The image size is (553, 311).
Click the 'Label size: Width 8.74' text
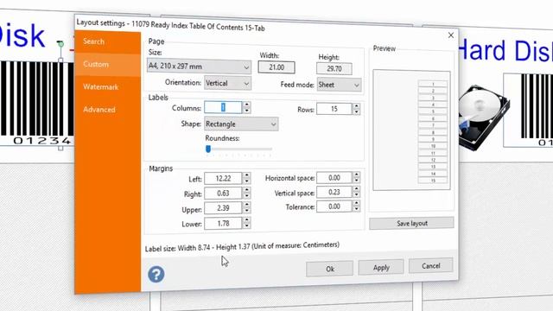tap(177, 248)
